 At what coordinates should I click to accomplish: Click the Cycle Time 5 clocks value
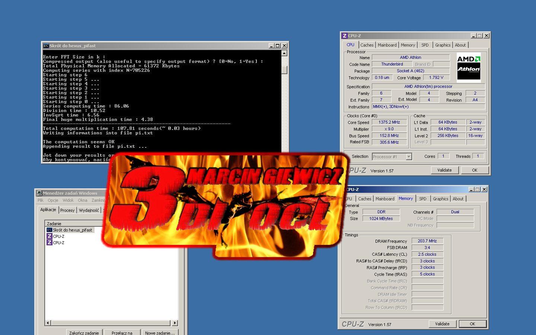427,274
